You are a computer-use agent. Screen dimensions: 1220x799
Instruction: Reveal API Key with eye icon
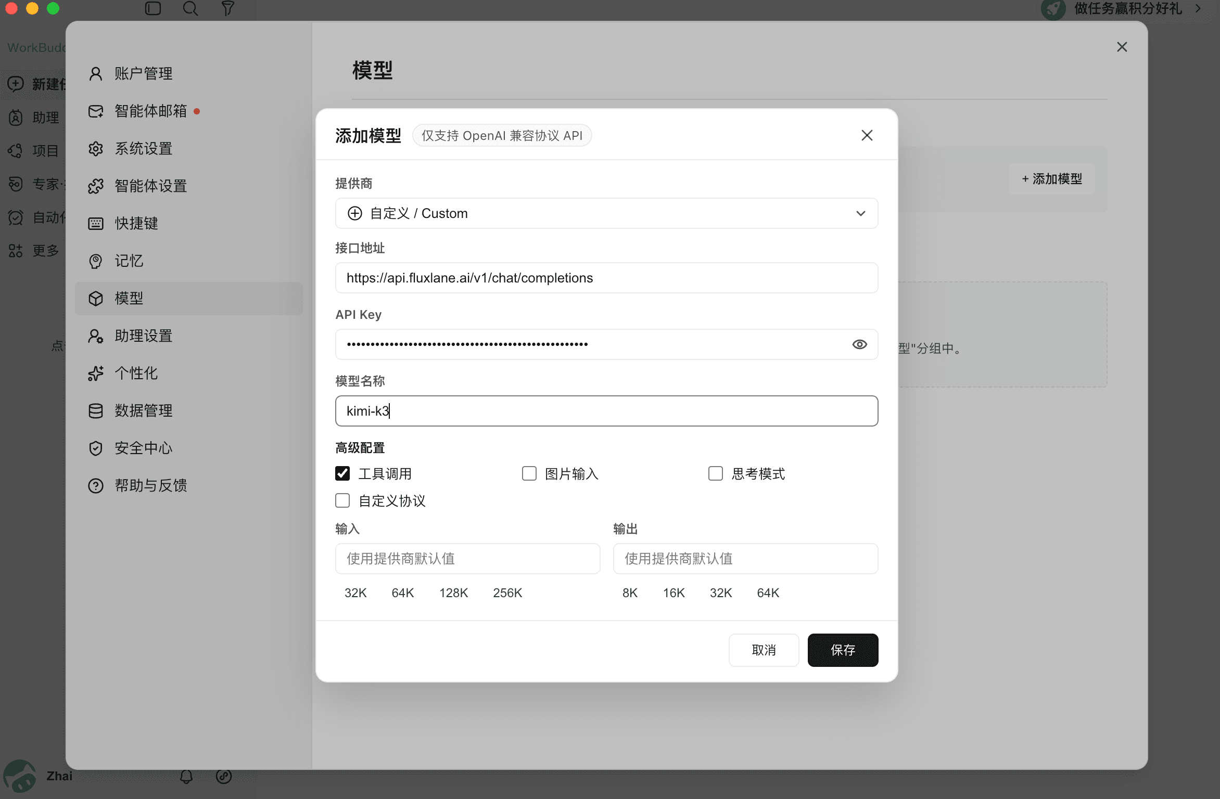click(x=859, y=344)
